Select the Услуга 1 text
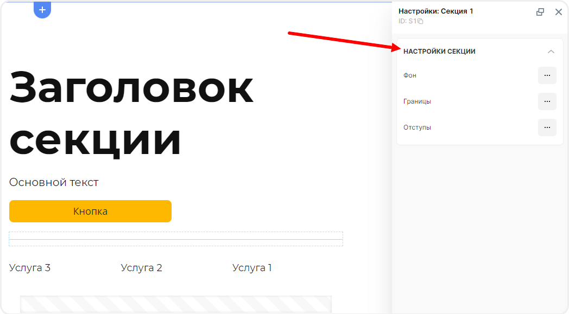 [x=252, y=268]
